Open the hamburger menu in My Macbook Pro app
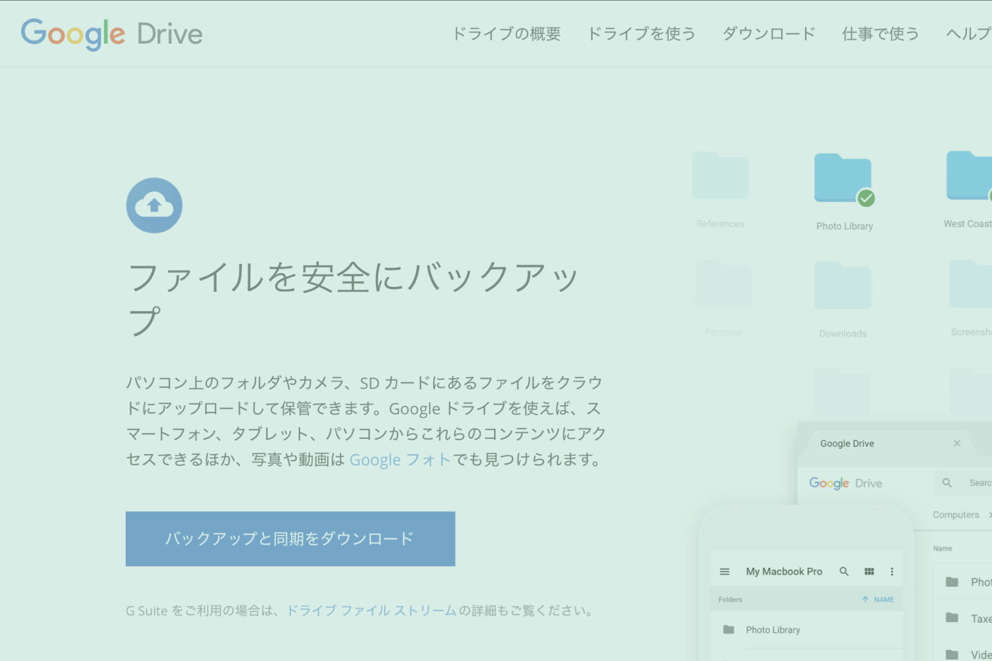This screenshot has width=992, height=661. click(x=725, y=570)
